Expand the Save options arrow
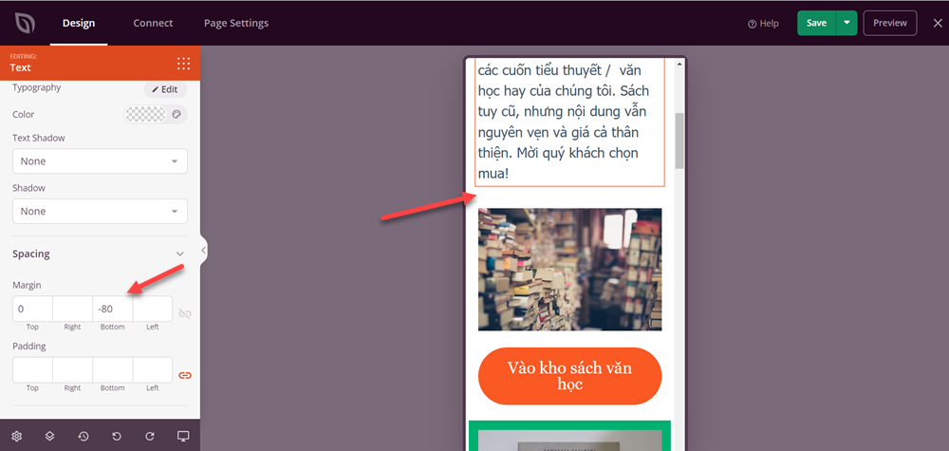This screenshot has height=451, width=949. [x=846, y=23]
